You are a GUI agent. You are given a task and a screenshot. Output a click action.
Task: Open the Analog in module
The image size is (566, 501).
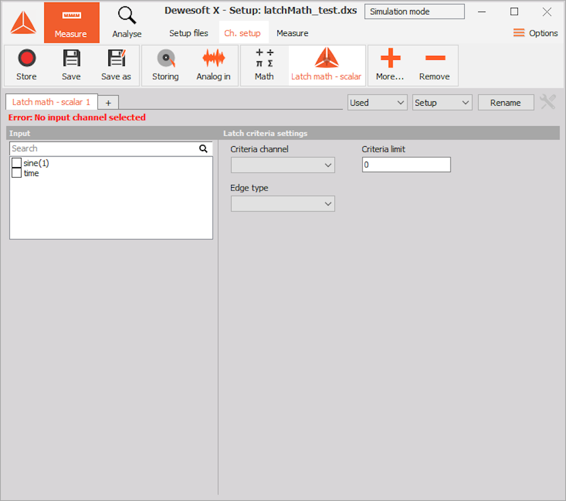[x=213, y=65]
